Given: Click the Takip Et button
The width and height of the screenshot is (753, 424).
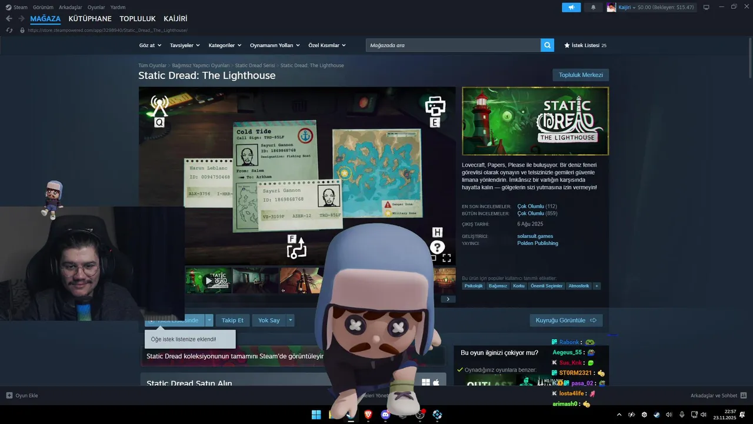Looking at the screenshot, I should pos(232,320).
